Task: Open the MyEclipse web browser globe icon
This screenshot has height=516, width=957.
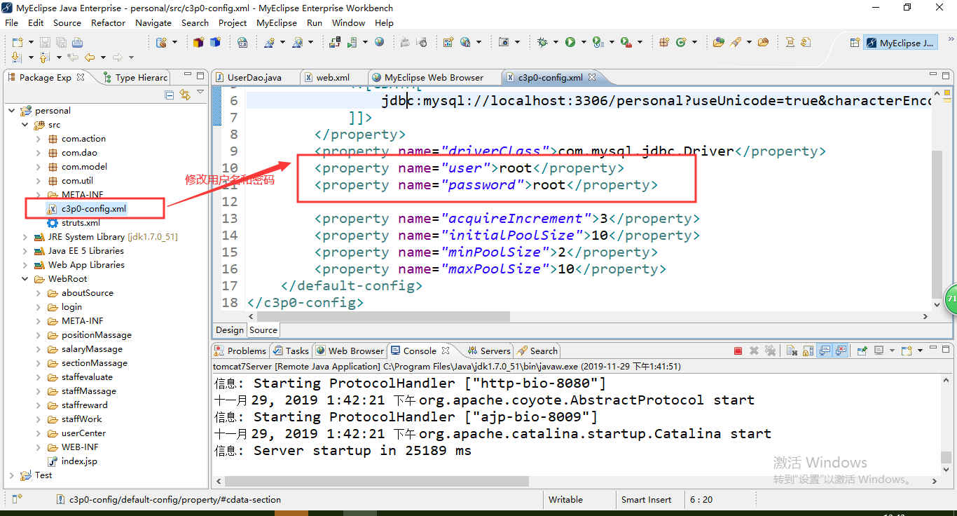Action: (379, 42)
